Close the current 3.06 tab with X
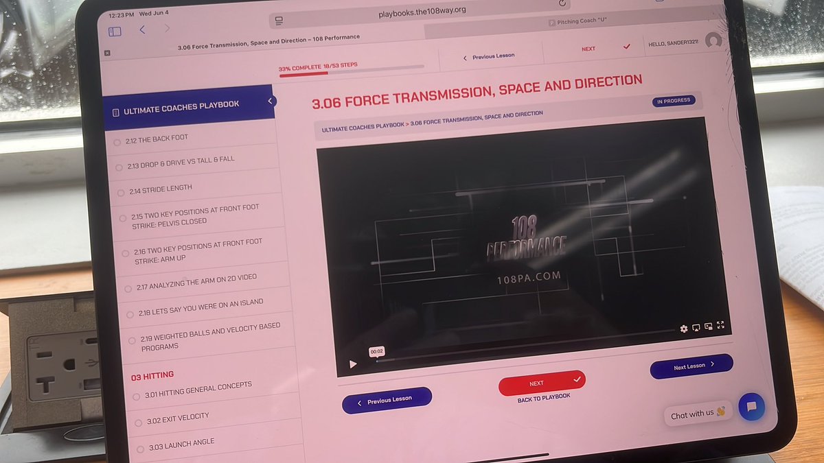 click(x=107, y=53)
